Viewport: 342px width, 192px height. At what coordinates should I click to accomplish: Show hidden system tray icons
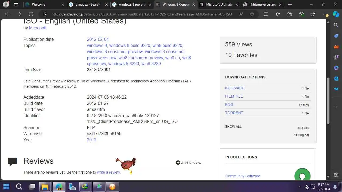pyautogui.click(x=300, y=187)
